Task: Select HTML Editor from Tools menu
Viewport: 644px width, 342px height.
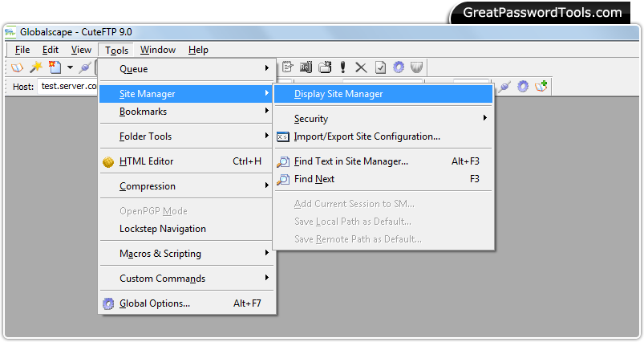Action: coord(187,161)
